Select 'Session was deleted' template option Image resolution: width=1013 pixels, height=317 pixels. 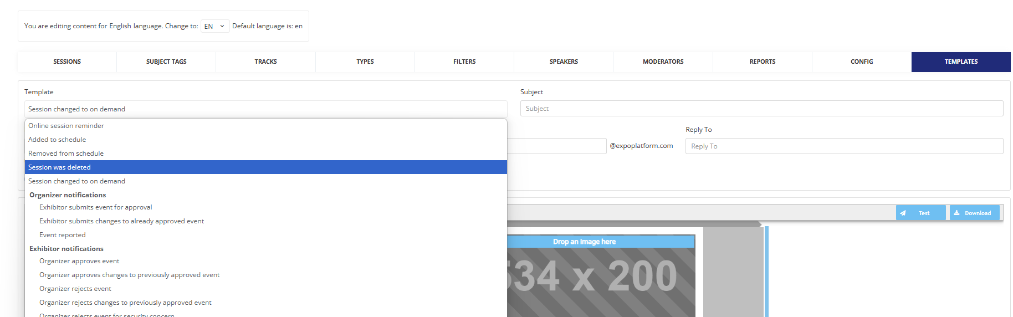point(265,167)
